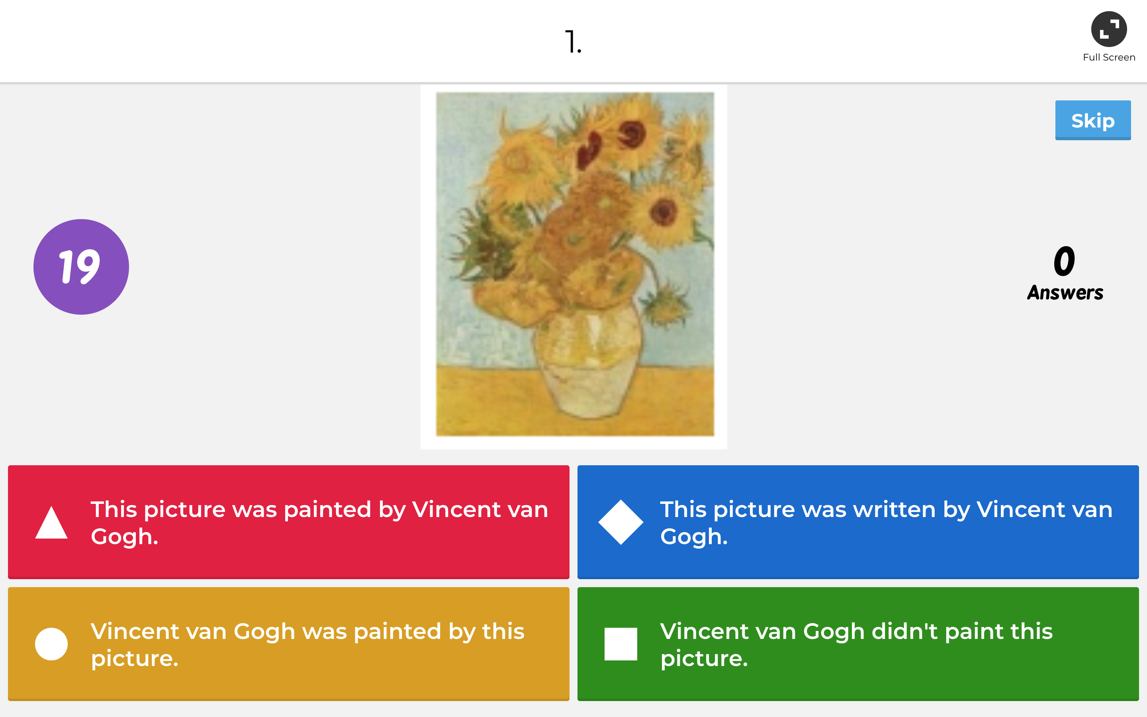Click the white diamond on the blue answer

620,522
